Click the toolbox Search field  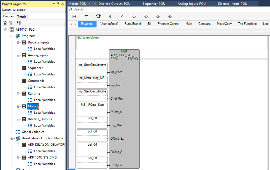coord(169,9)
